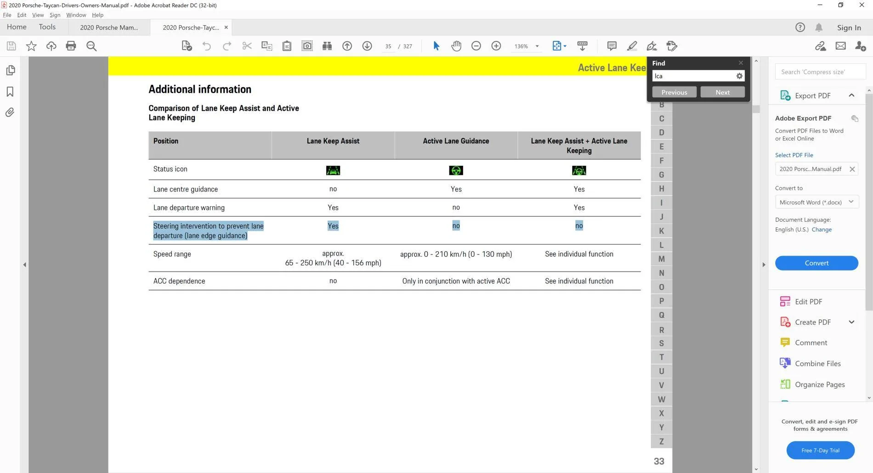Click the current page number field

pos(388,46)
